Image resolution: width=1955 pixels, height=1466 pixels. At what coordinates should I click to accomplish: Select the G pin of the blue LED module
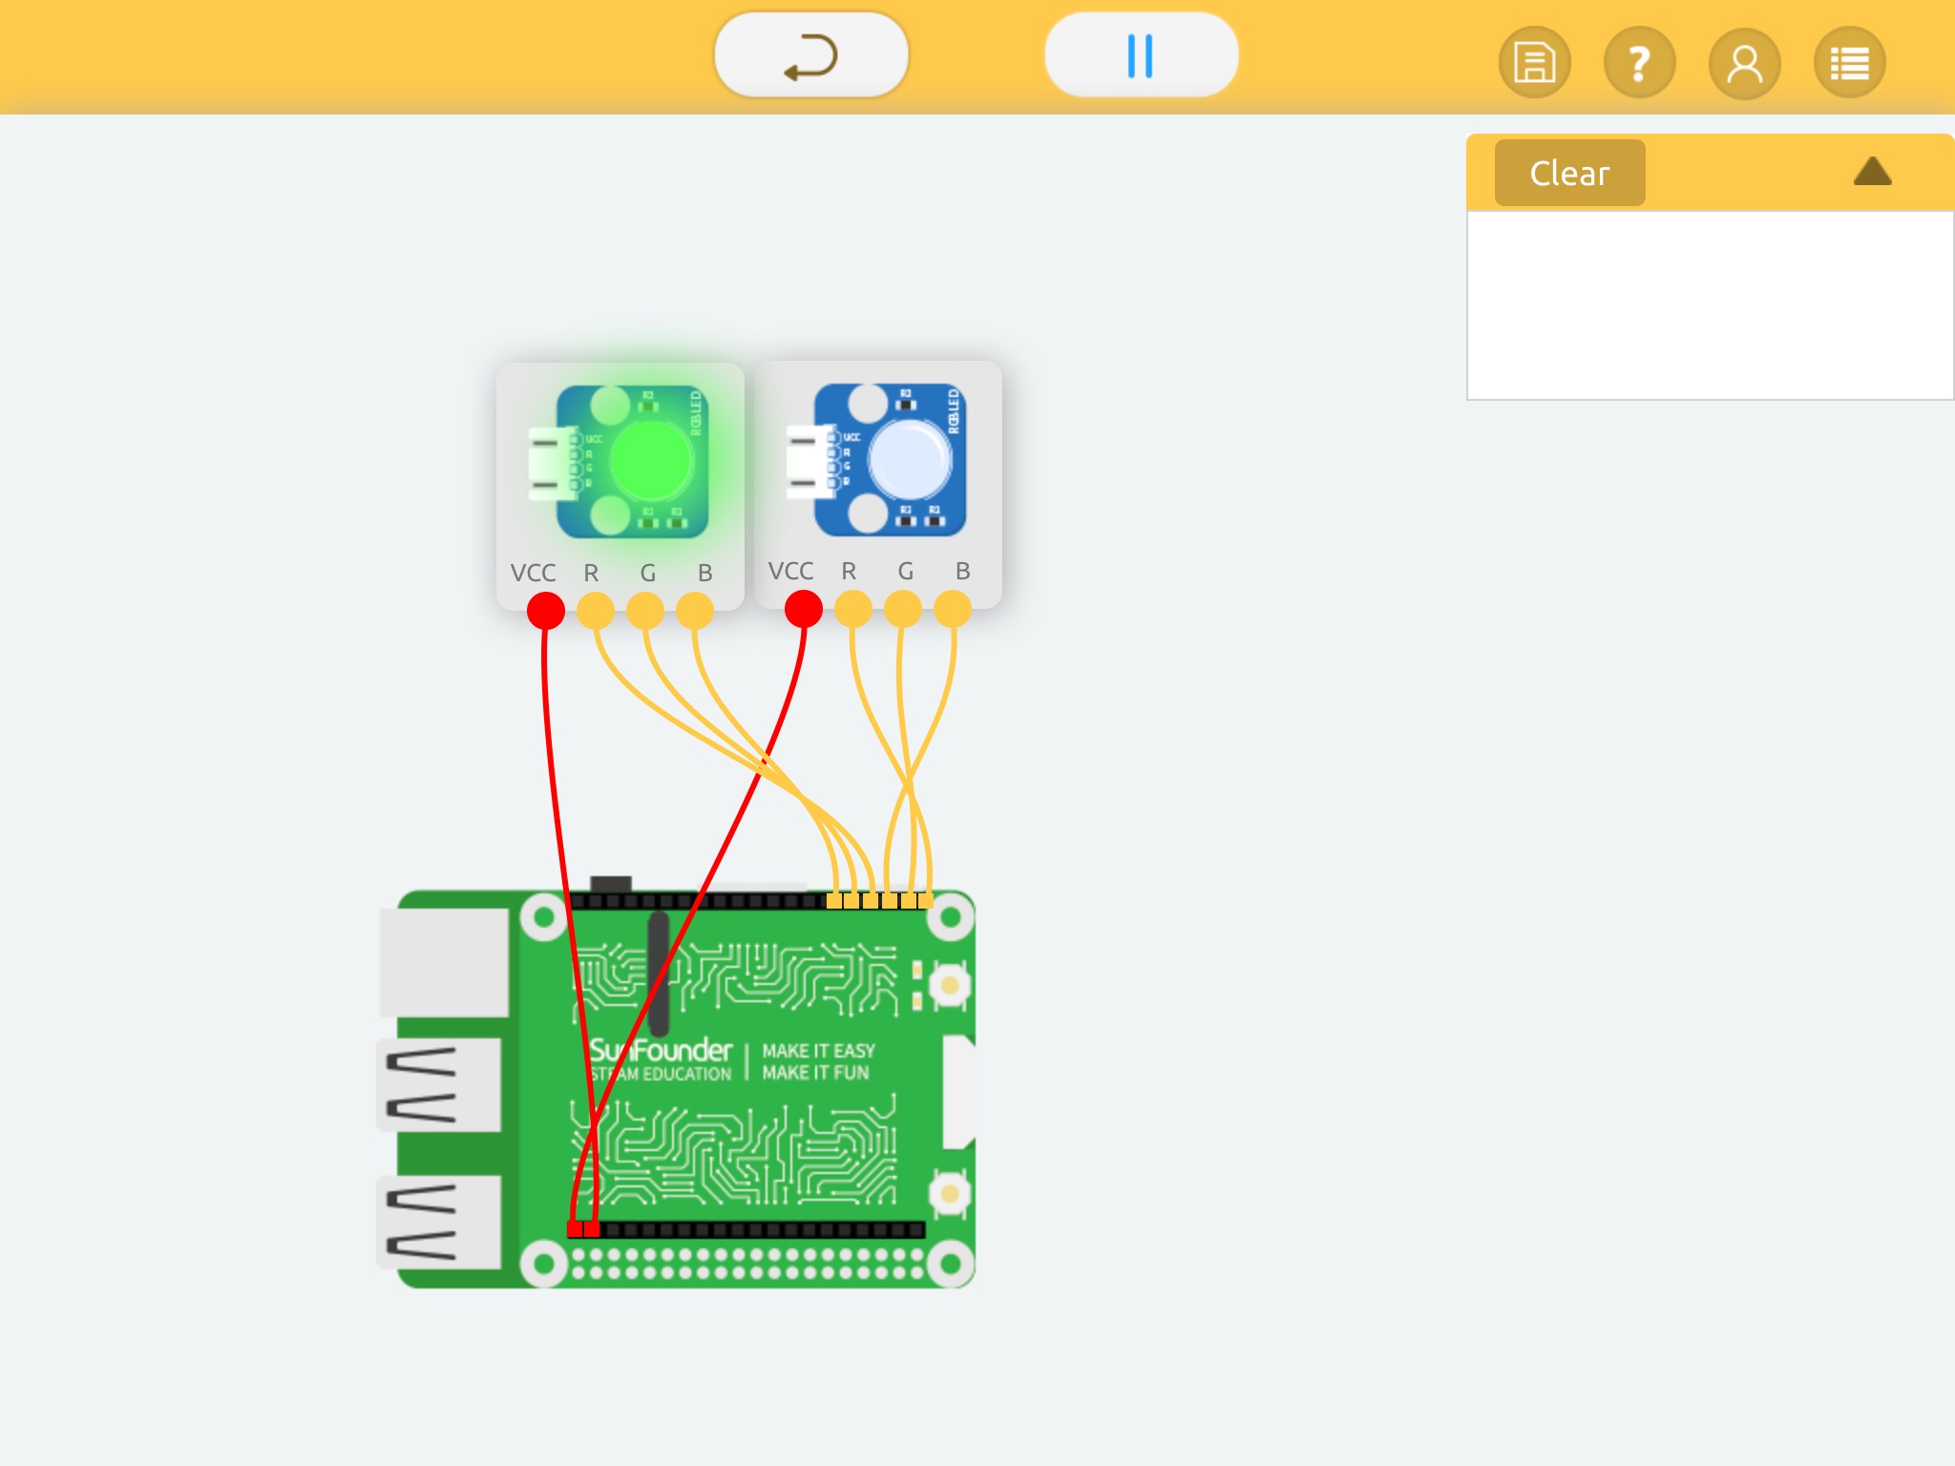point(903,609)
